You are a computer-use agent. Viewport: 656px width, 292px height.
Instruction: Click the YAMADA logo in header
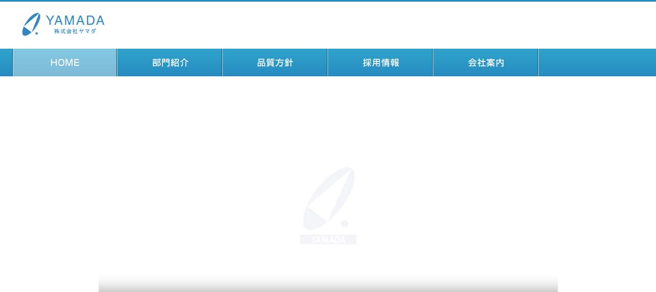pos(63,24)
